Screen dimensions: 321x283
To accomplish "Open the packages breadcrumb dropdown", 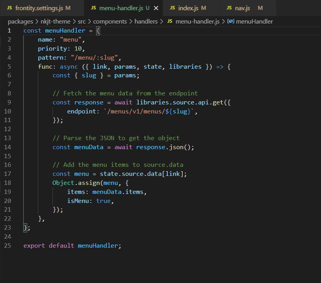I will (20, 22).
